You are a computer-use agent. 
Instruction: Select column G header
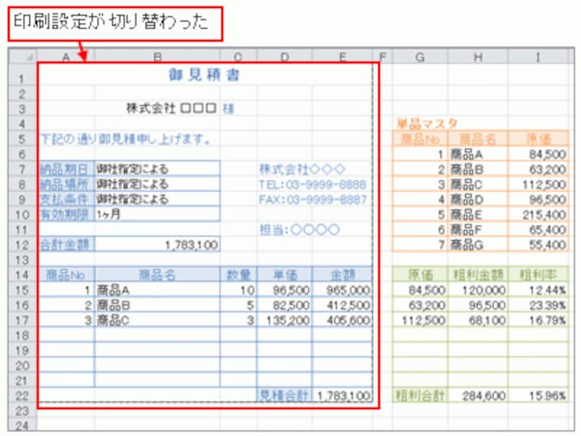pyautogui.click(x=420, y=57)
